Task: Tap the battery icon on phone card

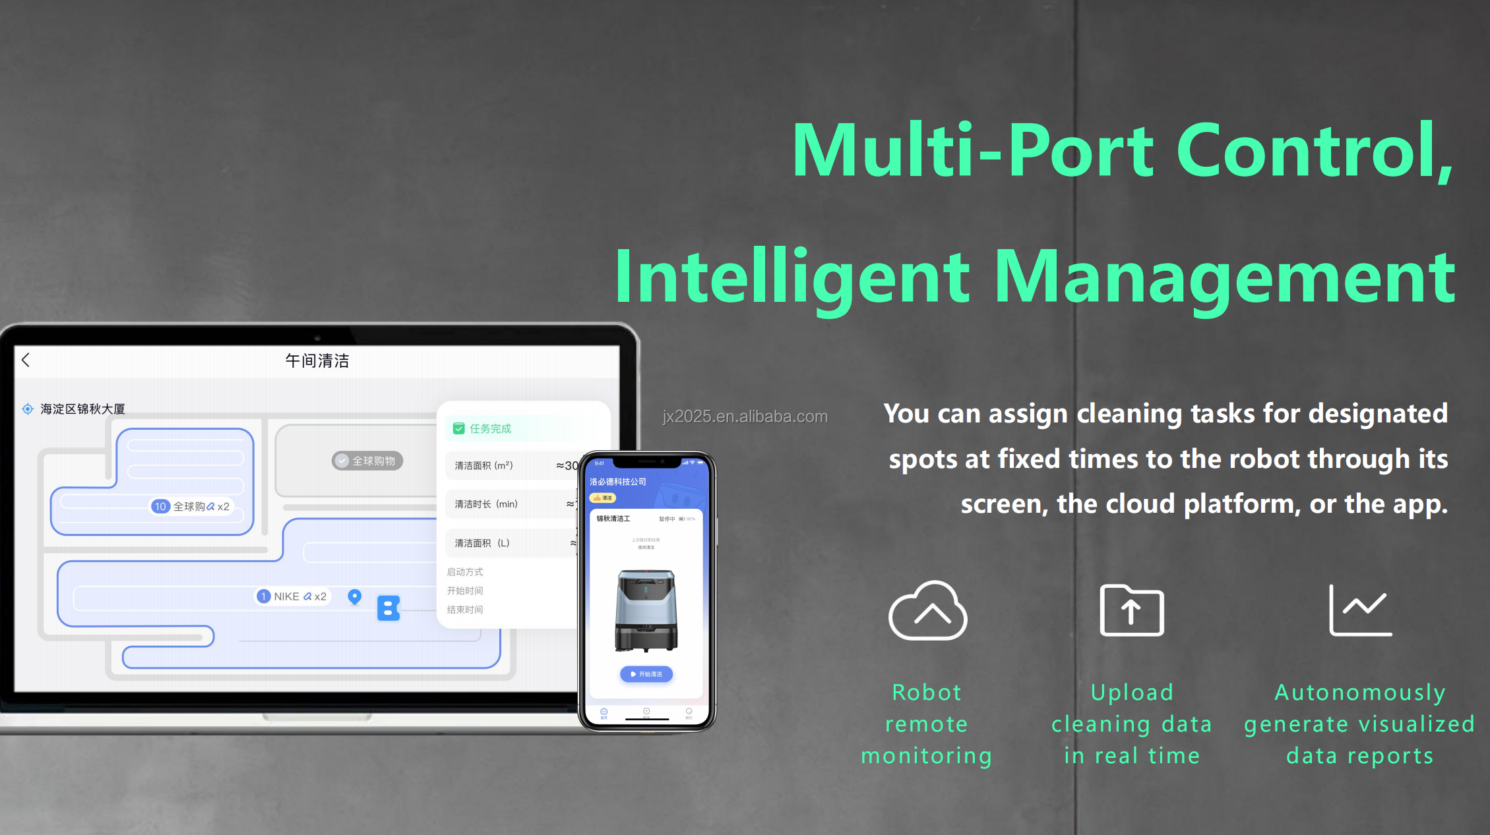Action: [x=682, y=519]
